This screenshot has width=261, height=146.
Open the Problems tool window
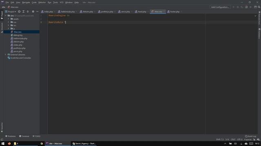click(10, 136)
